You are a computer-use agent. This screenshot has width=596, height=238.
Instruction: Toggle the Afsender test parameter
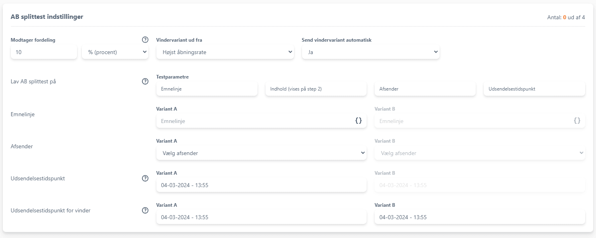pos(425,89)
